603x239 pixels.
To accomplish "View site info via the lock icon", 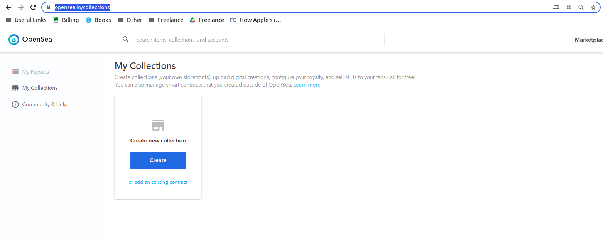I will click(x=49, y=7).
